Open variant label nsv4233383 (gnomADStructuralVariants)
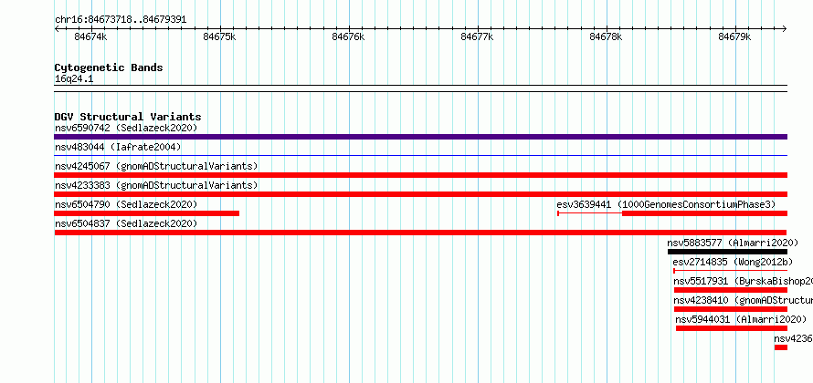The height and width of the screenshot is (383, 813). pyautogui.click(x=156, y=185)
